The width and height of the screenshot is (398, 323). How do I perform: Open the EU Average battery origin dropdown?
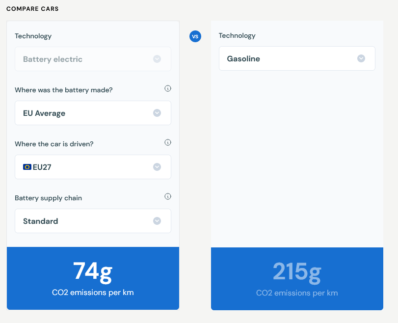tap(93, 113)
